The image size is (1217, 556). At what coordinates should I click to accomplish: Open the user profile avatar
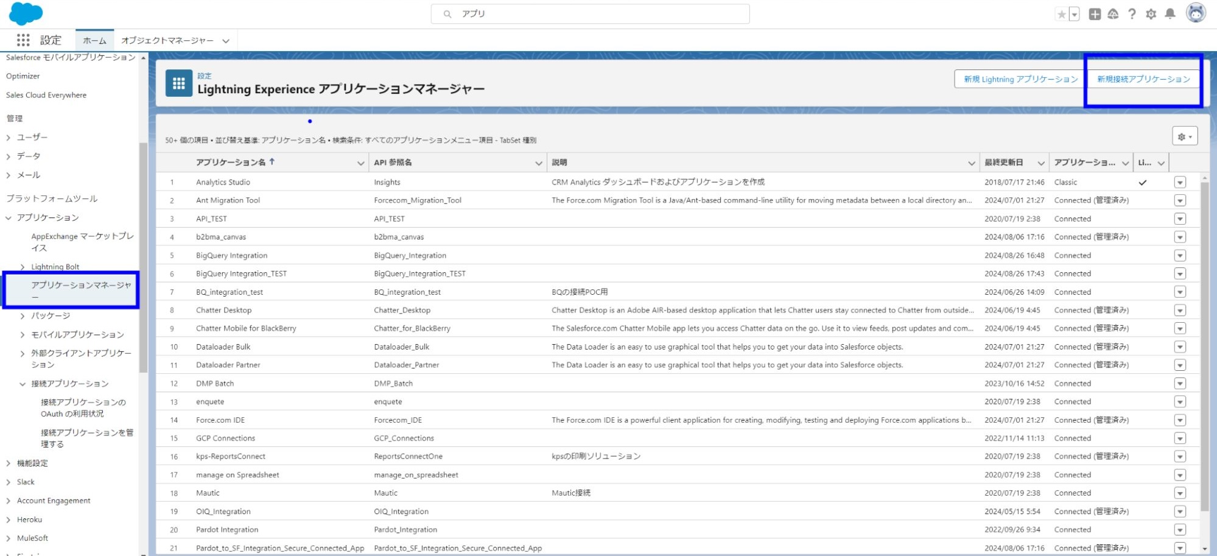pos(1196,13)
